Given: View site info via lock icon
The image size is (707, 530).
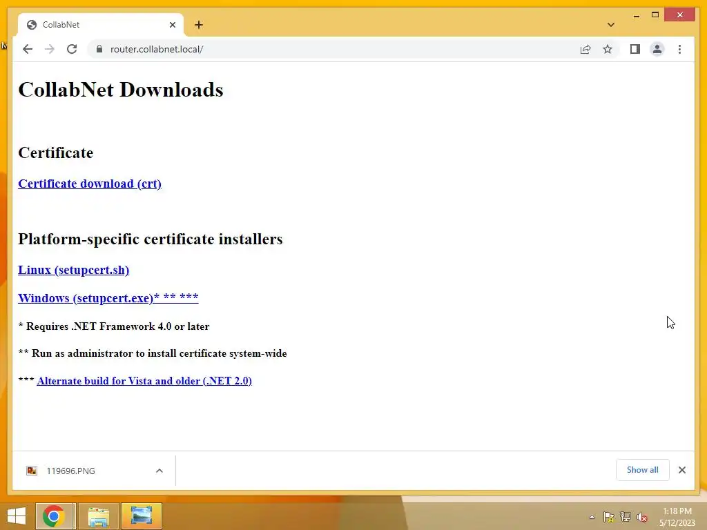Looking at the screenshot, I should click(99, 49).
